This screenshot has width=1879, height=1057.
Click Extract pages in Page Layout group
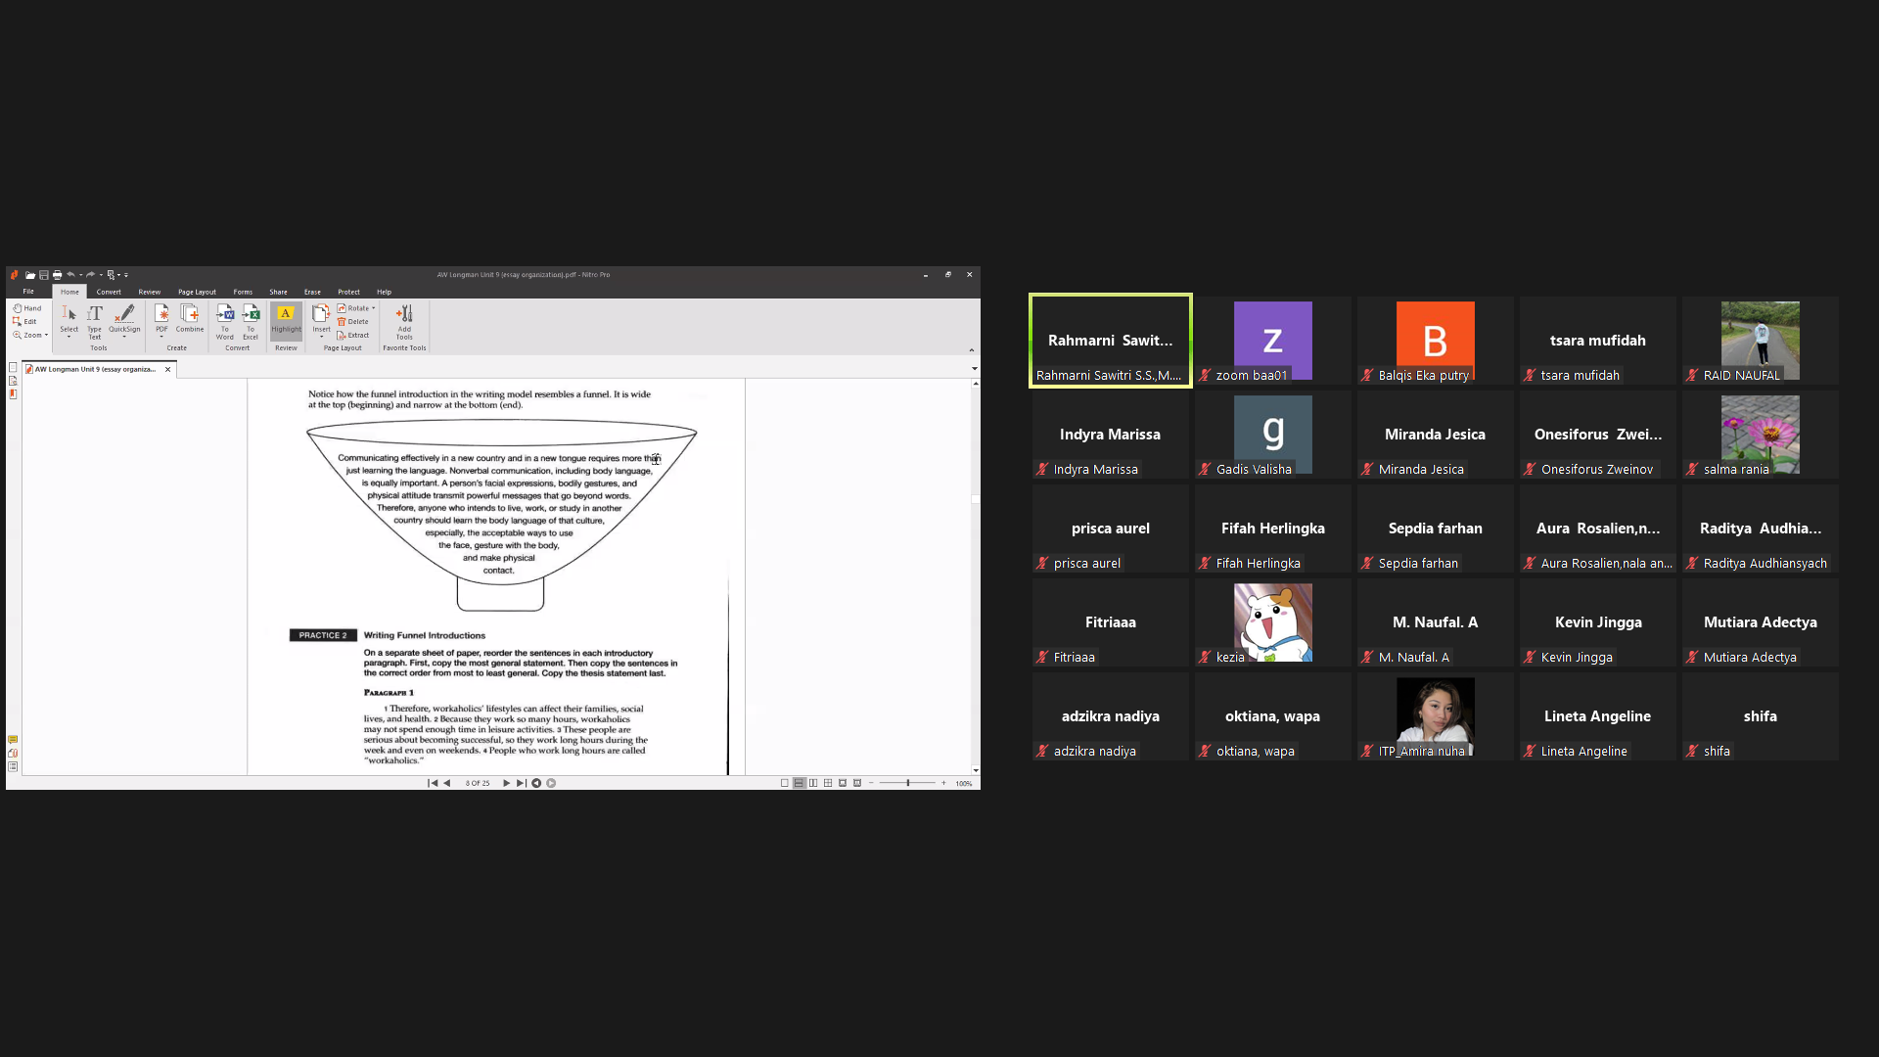tap(353, 335)
